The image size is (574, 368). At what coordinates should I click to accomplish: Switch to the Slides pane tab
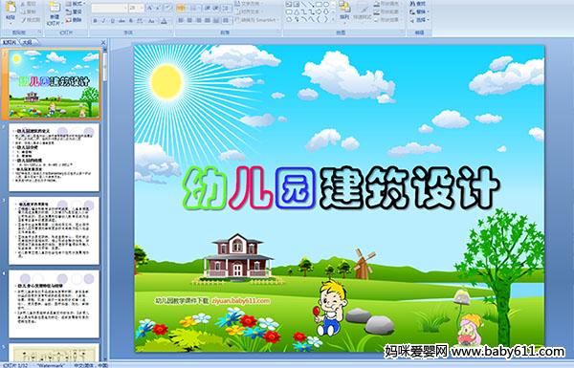coord(10,42)
